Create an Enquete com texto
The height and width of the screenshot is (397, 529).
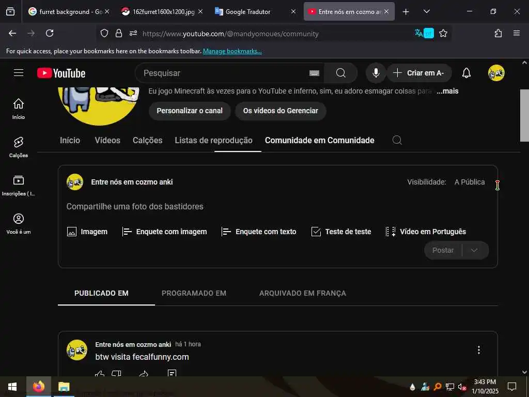pos(259,232)
